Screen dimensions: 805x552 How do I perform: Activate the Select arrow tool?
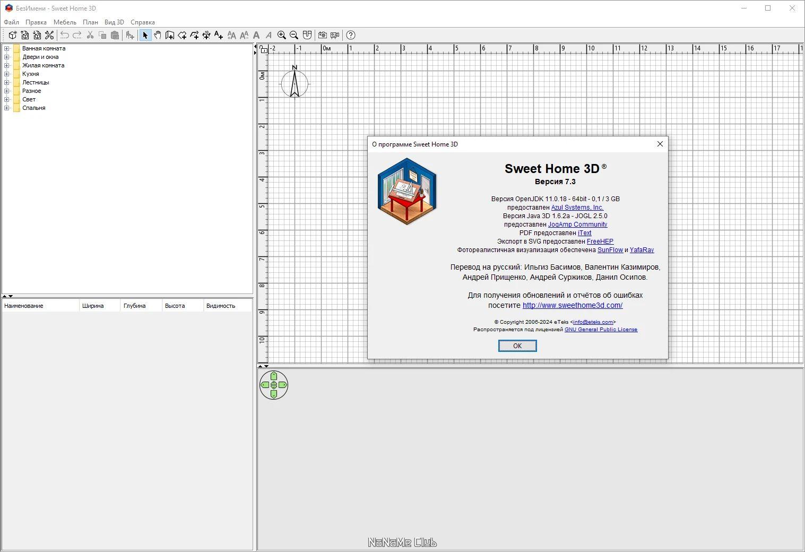click(x=145, y=35)
